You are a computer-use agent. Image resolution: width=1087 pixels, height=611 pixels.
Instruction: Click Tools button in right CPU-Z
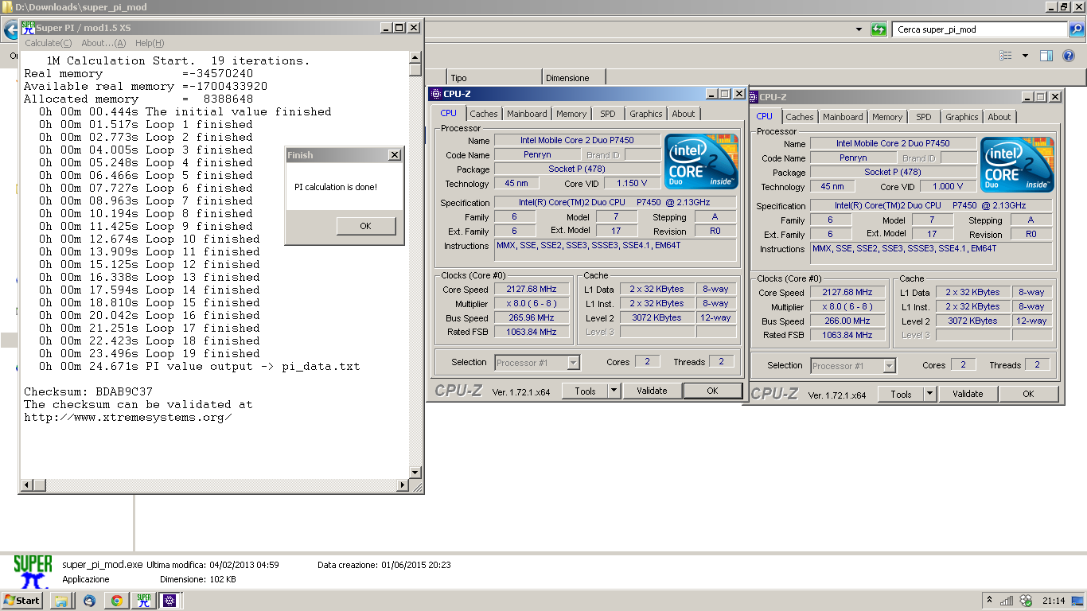pyautogui.click(x=901, y=394)
